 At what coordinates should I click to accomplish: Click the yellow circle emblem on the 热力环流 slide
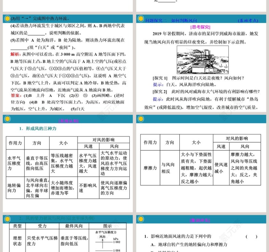click(7, 19)
